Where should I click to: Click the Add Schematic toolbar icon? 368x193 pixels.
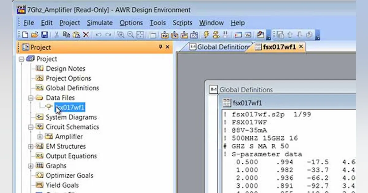click(x=165, y=35)
